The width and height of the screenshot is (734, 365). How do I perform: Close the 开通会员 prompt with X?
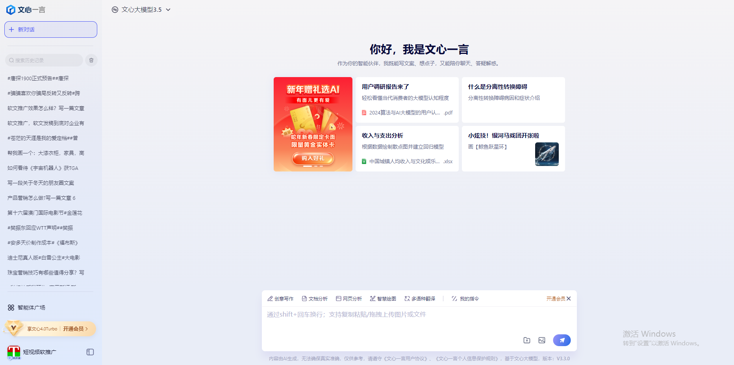(x=569, y=299)
